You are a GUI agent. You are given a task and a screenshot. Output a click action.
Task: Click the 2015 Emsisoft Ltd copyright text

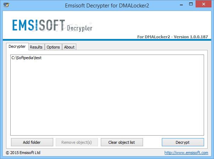(x=23, y=153)
